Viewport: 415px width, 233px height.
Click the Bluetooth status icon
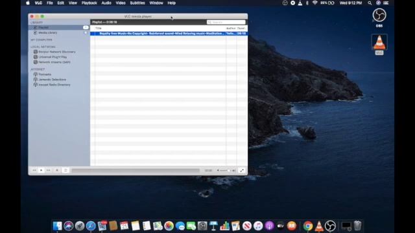click(307, 3)
